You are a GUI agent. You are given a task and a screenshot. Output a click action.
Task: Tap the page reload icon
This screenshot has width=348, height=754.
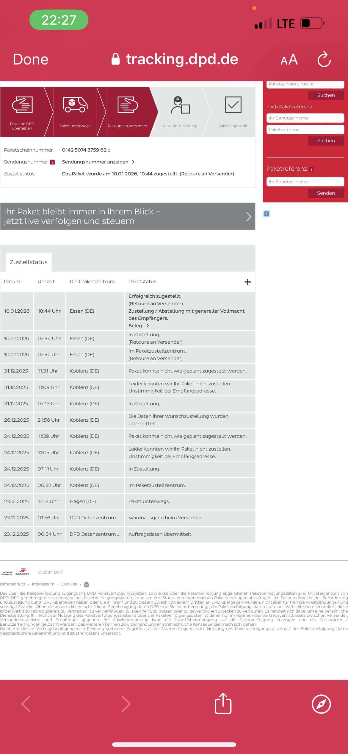(324, 59)
